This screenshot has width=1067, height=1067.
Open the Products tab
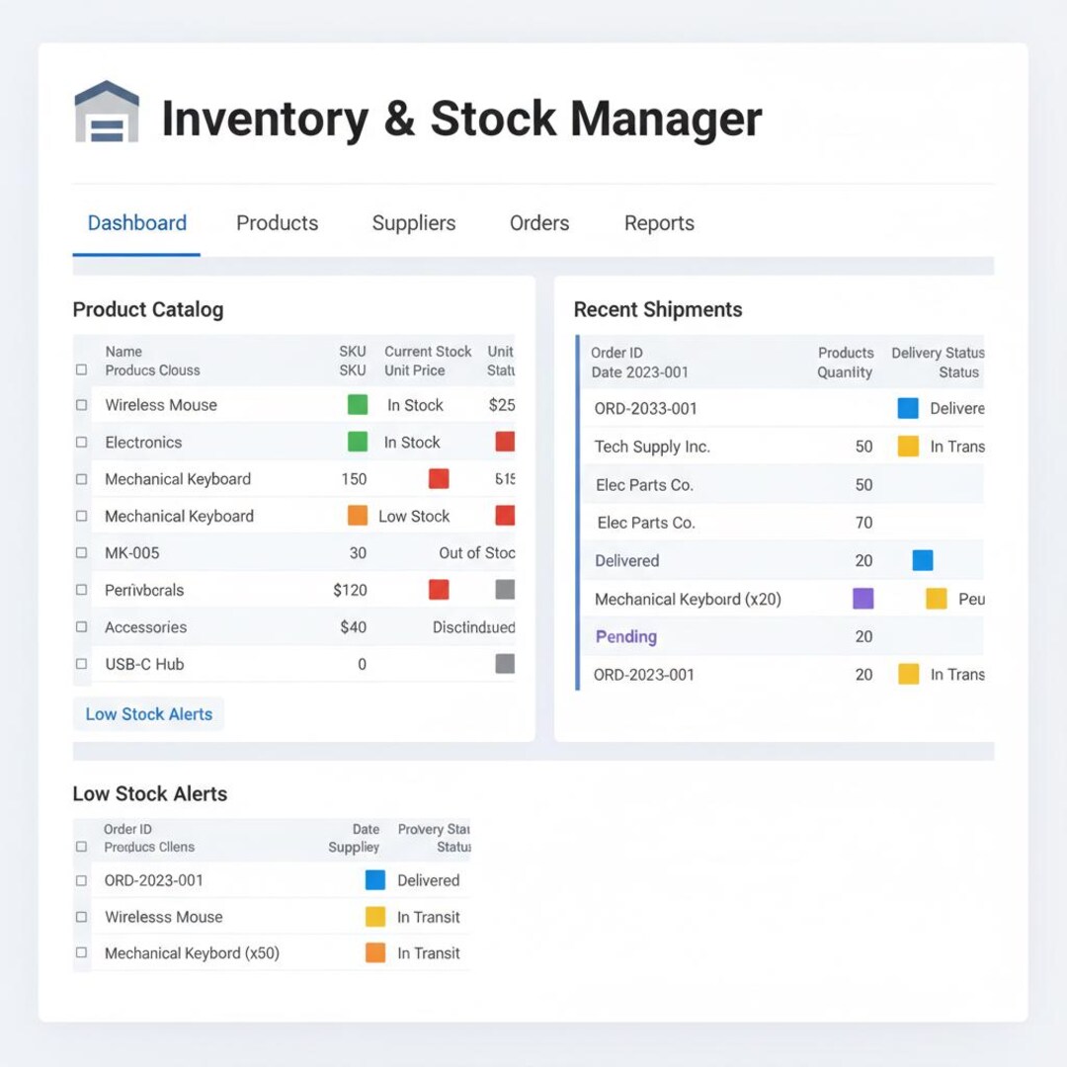[x=277, y=223]
